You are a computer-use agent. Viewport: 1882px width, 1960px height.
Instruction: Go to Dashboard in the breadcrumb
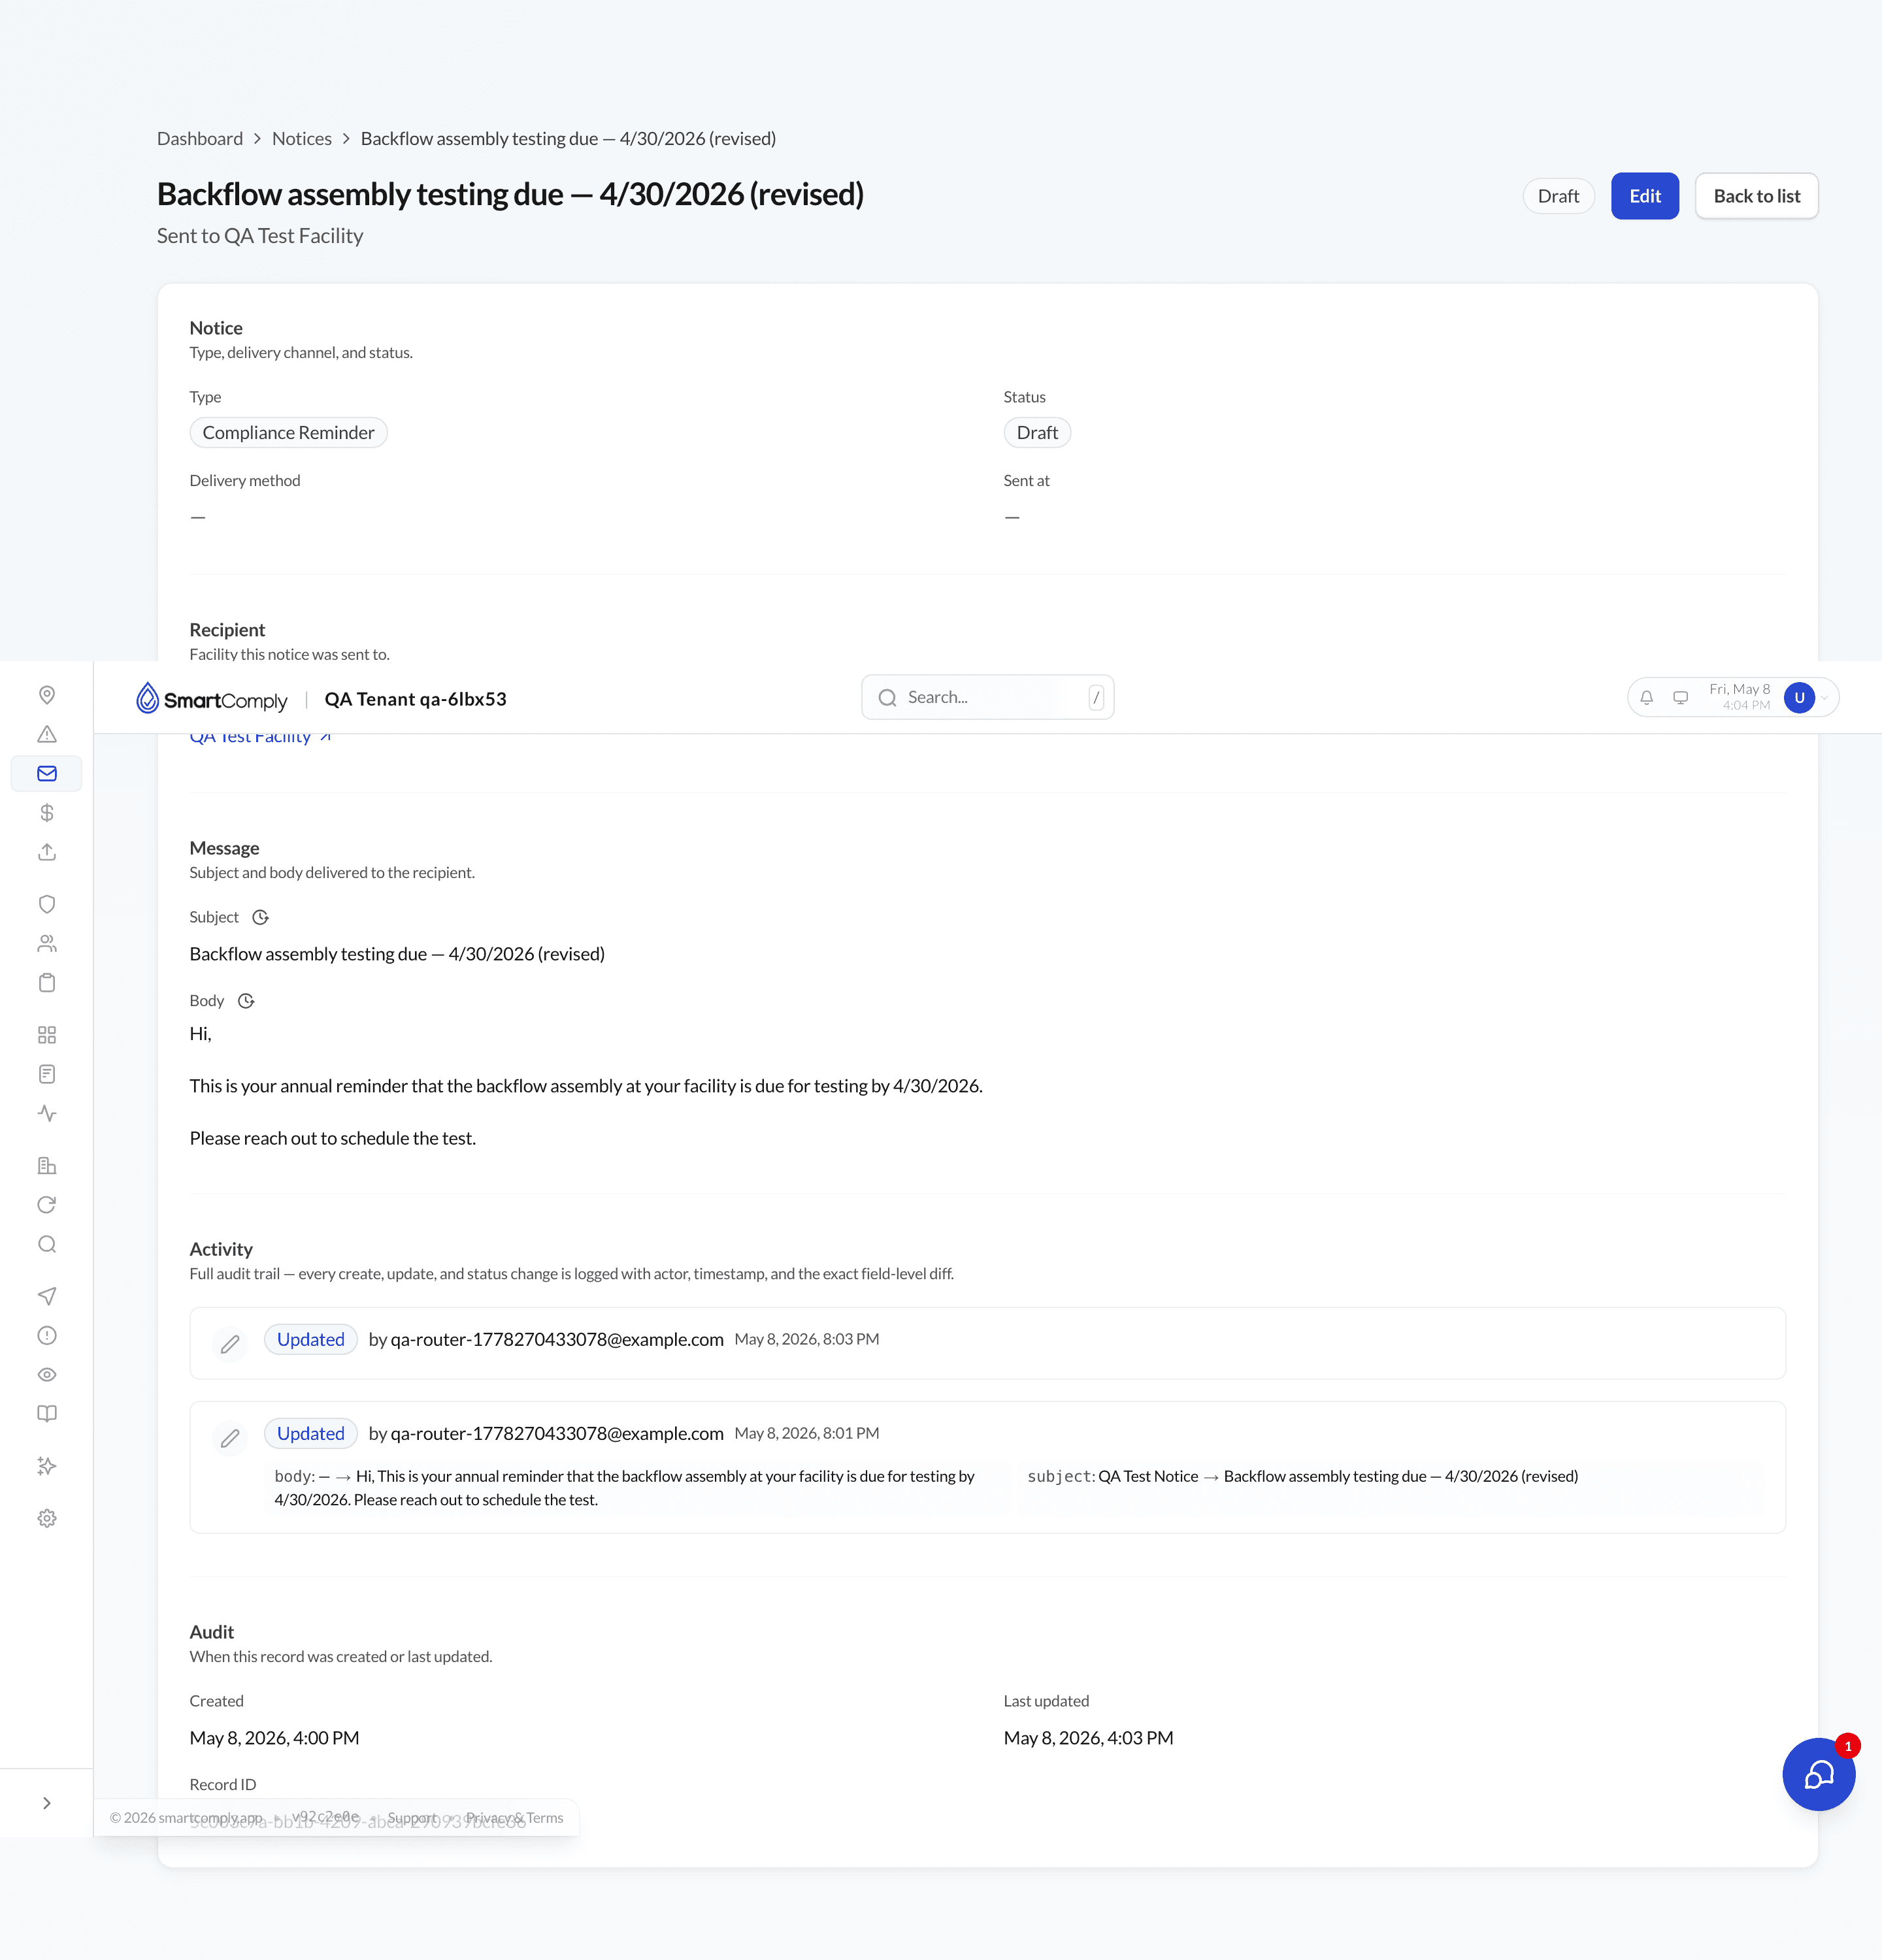point(200,139)
